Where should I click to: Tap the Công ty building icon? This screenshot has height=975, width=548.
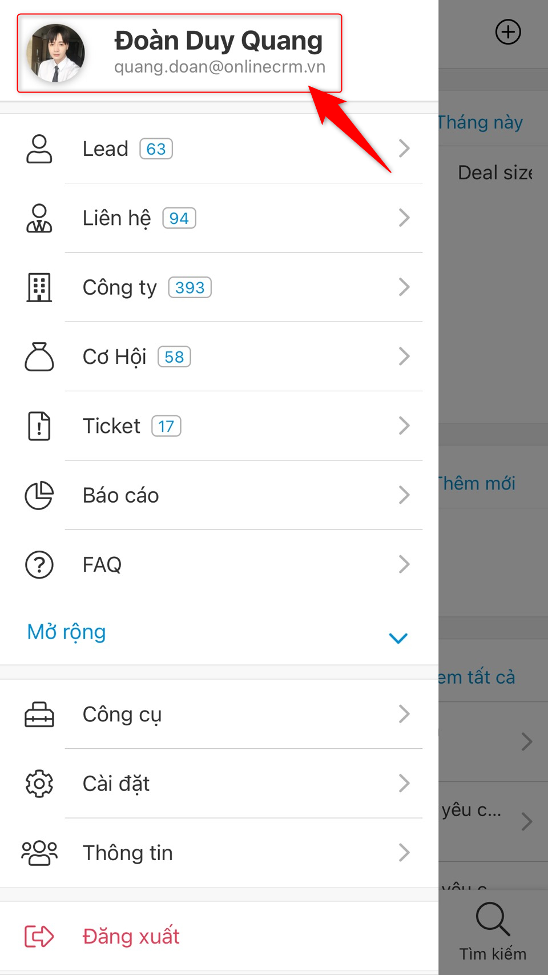(x=39, y=287)
